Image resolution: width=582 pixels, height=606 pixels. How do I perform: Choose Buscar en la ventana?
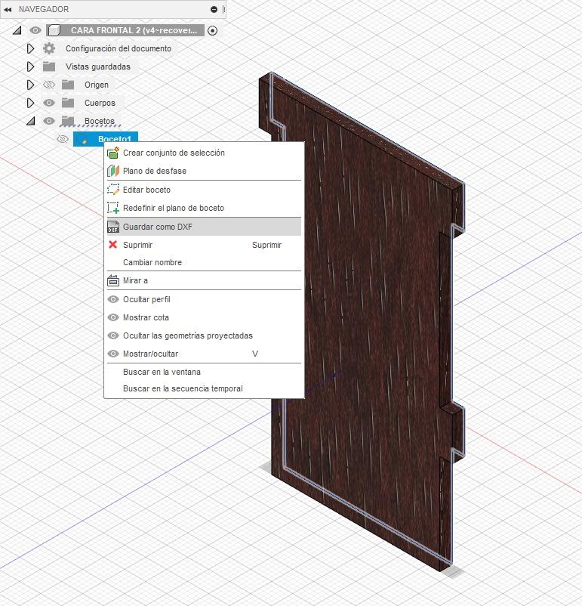coord(204,373)
